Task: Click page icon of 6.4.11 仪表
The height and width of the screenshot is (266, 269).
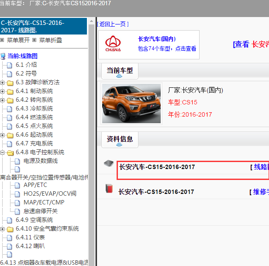Action: pos(10,238)
